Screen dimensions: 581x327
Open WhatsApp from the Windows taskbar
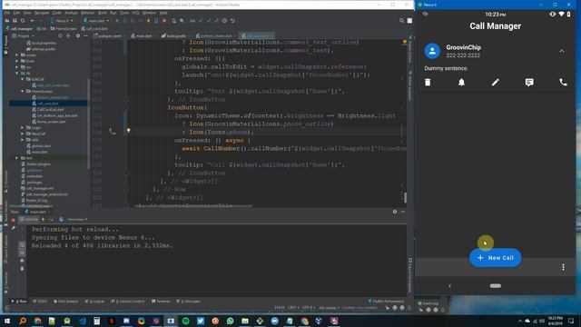pos(230,321)
